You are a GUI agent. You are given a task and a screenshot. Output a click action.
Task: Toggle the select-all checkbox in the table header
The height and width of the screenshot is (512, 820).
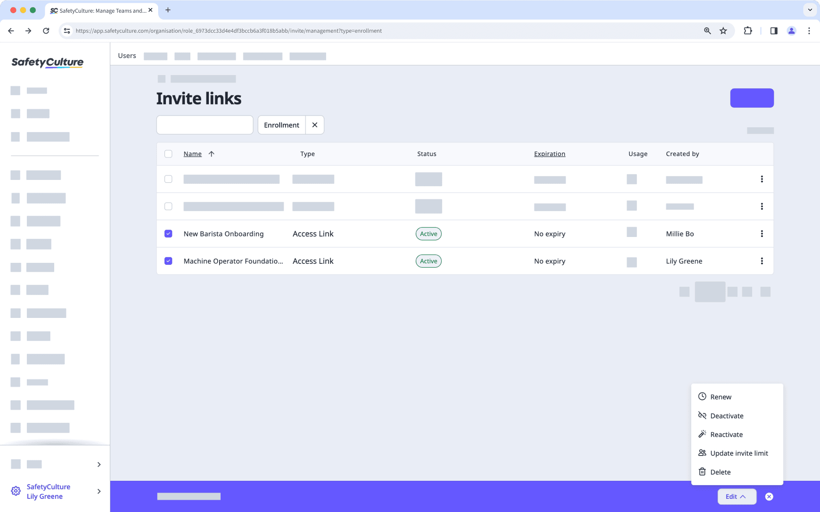coord(168,154)
